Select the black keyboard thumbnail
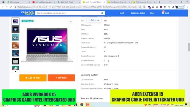This screenshot has height=107, width=190. coord(15,61)
